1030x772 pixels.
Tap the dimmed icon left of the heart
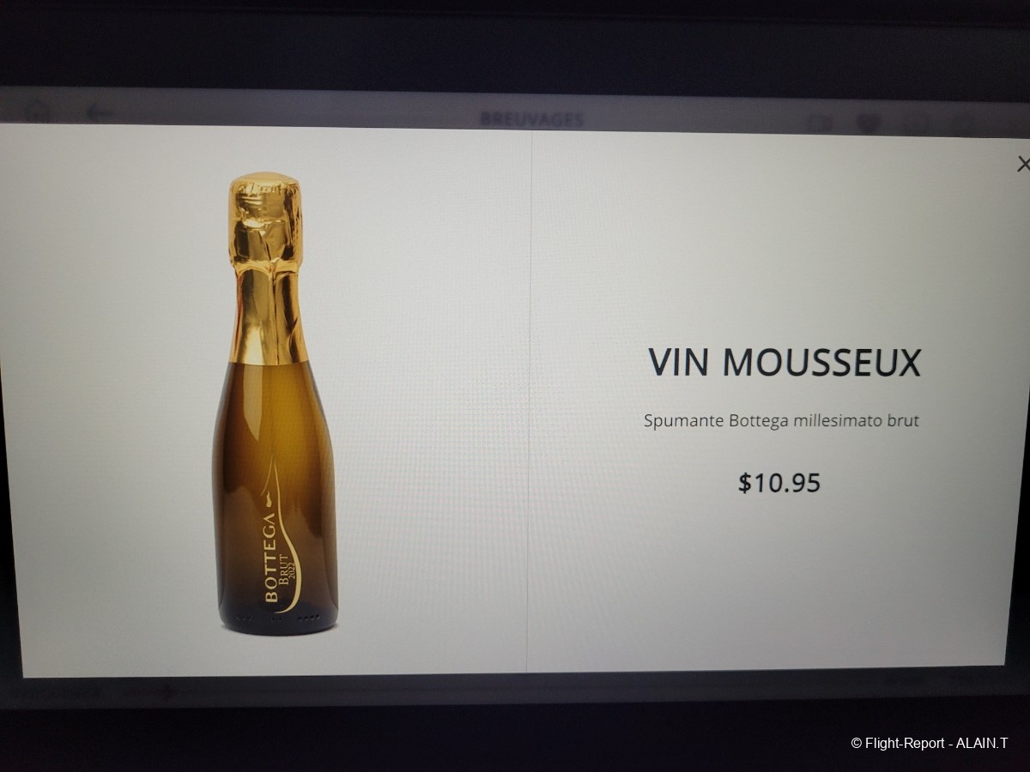(820, 123)
